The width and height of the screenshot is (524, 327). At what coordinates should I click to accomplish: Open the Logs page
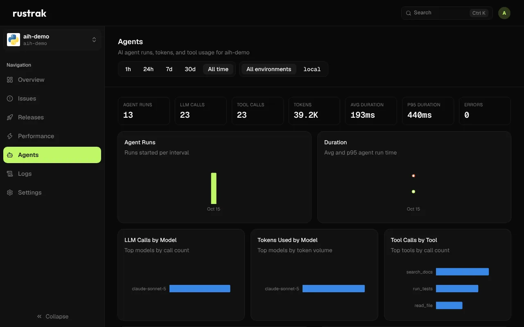coord(52,174)
